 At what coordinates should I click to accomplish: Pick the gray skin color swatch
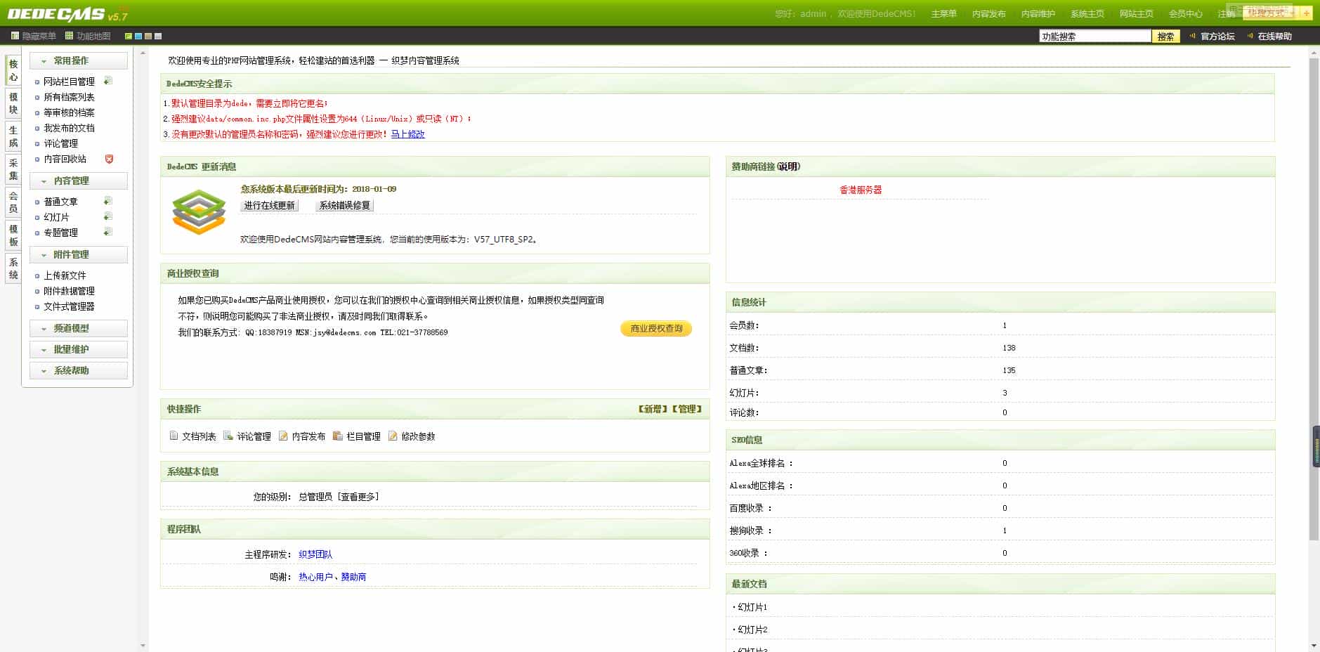(x=158, y=36)
